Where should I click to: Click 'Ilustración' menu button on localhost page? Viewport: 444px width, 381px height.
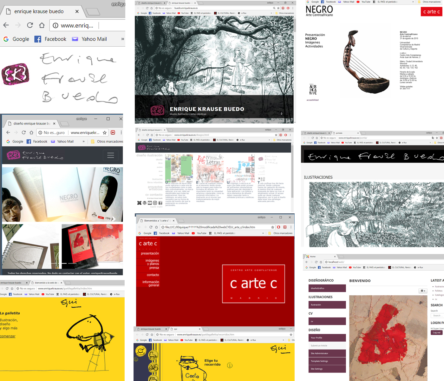coord(327,305)
